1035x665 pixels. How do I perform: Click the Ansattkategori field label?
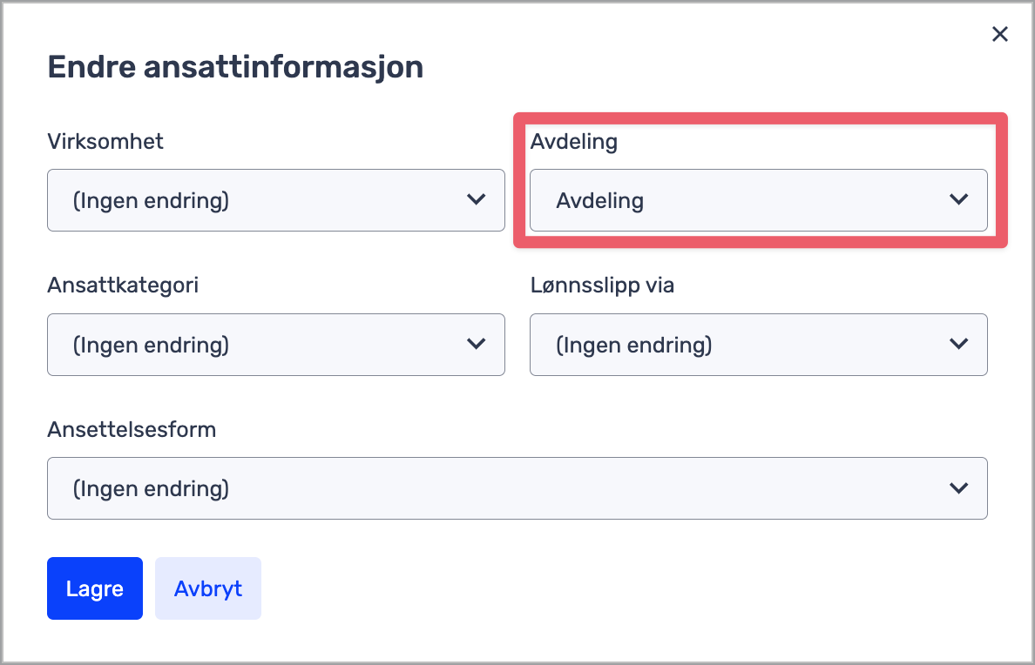[x=123, y=285]
